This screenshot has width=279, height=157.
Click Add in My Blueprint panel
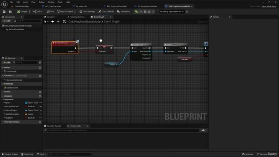[x=7, y=62]
